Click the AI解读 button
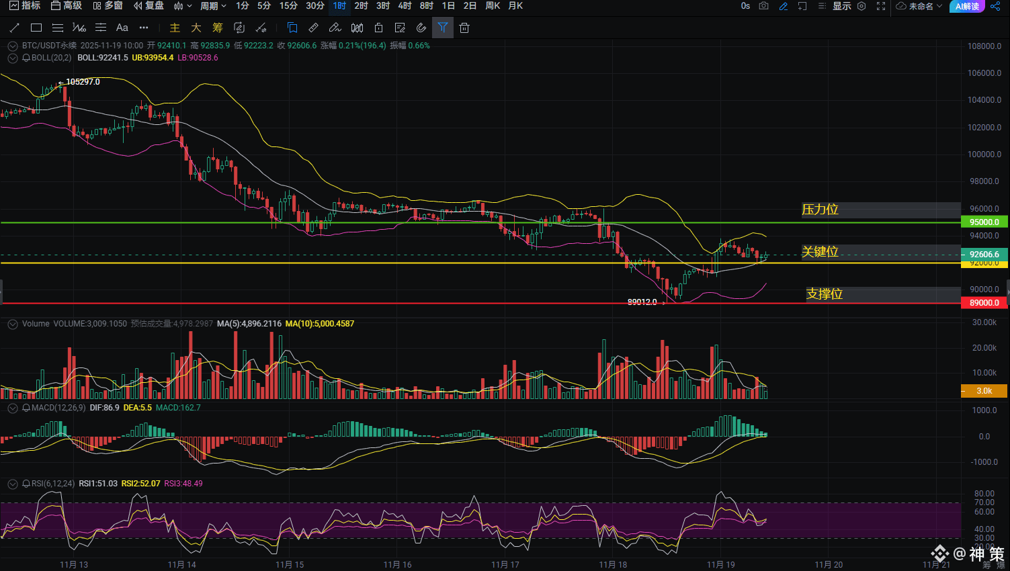 coord(967,6)
